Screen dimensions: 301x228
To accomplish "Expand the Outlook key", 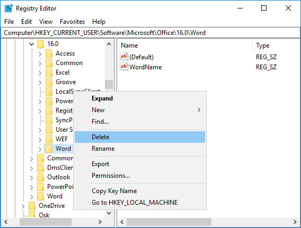I will (x=31, y=177).
